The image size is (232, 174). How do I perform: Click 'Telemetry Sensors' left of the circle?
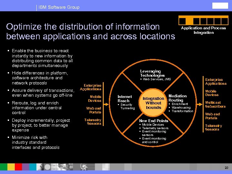tap(93, 121)
